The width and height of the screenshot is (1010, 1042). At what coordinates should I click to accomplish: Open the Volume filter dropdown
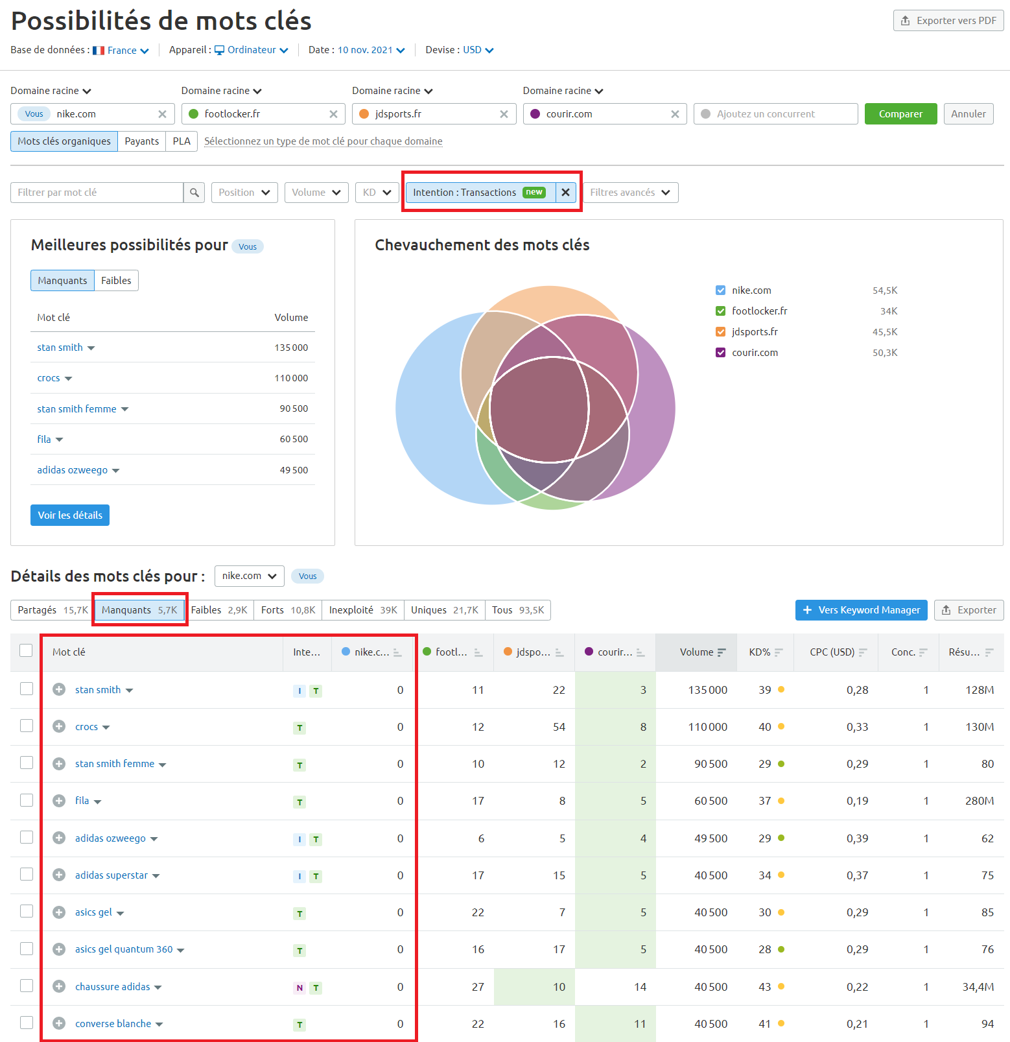click(316, 193)
